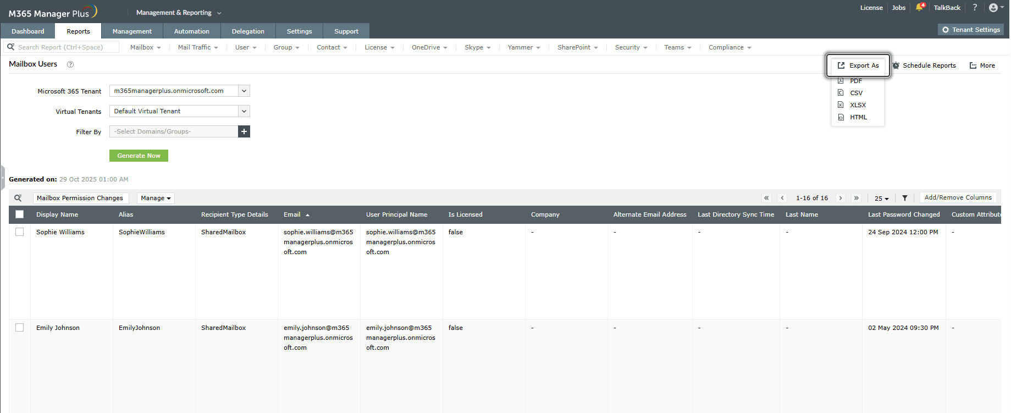Expand the collapsed left side panel handle
Image resolution: width=1011 pixels, height=413 pixels.
[3, 177]
